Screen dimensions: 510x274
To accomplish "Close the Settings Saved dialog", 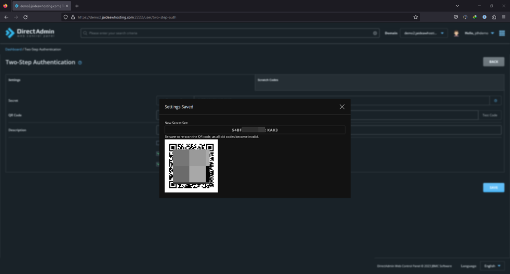I will click(342, 107).
